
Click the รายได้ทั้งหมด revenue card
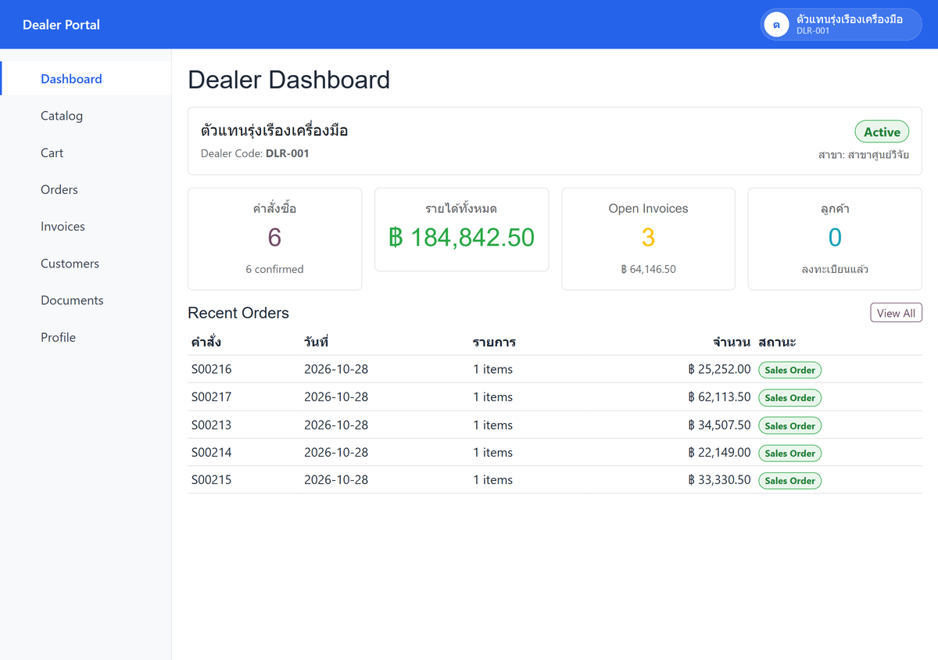[x=462, y=230]
